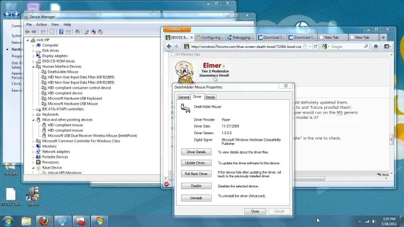Click the volume icon in system tray
Viewport: 404px width, 227px height.
tap(374, 221)
